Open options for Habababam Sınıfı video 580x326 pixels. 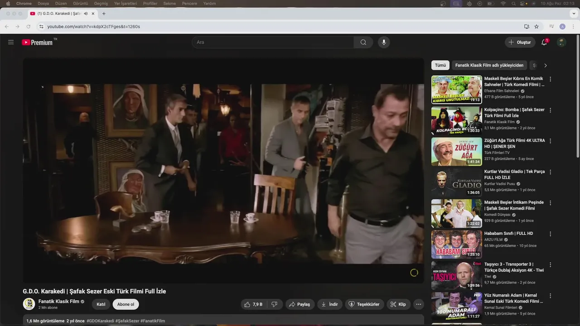point(551,234)
